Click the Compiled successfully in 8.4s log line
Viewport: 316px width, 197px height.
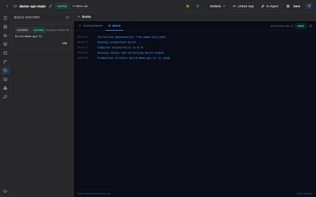point(120,47)
